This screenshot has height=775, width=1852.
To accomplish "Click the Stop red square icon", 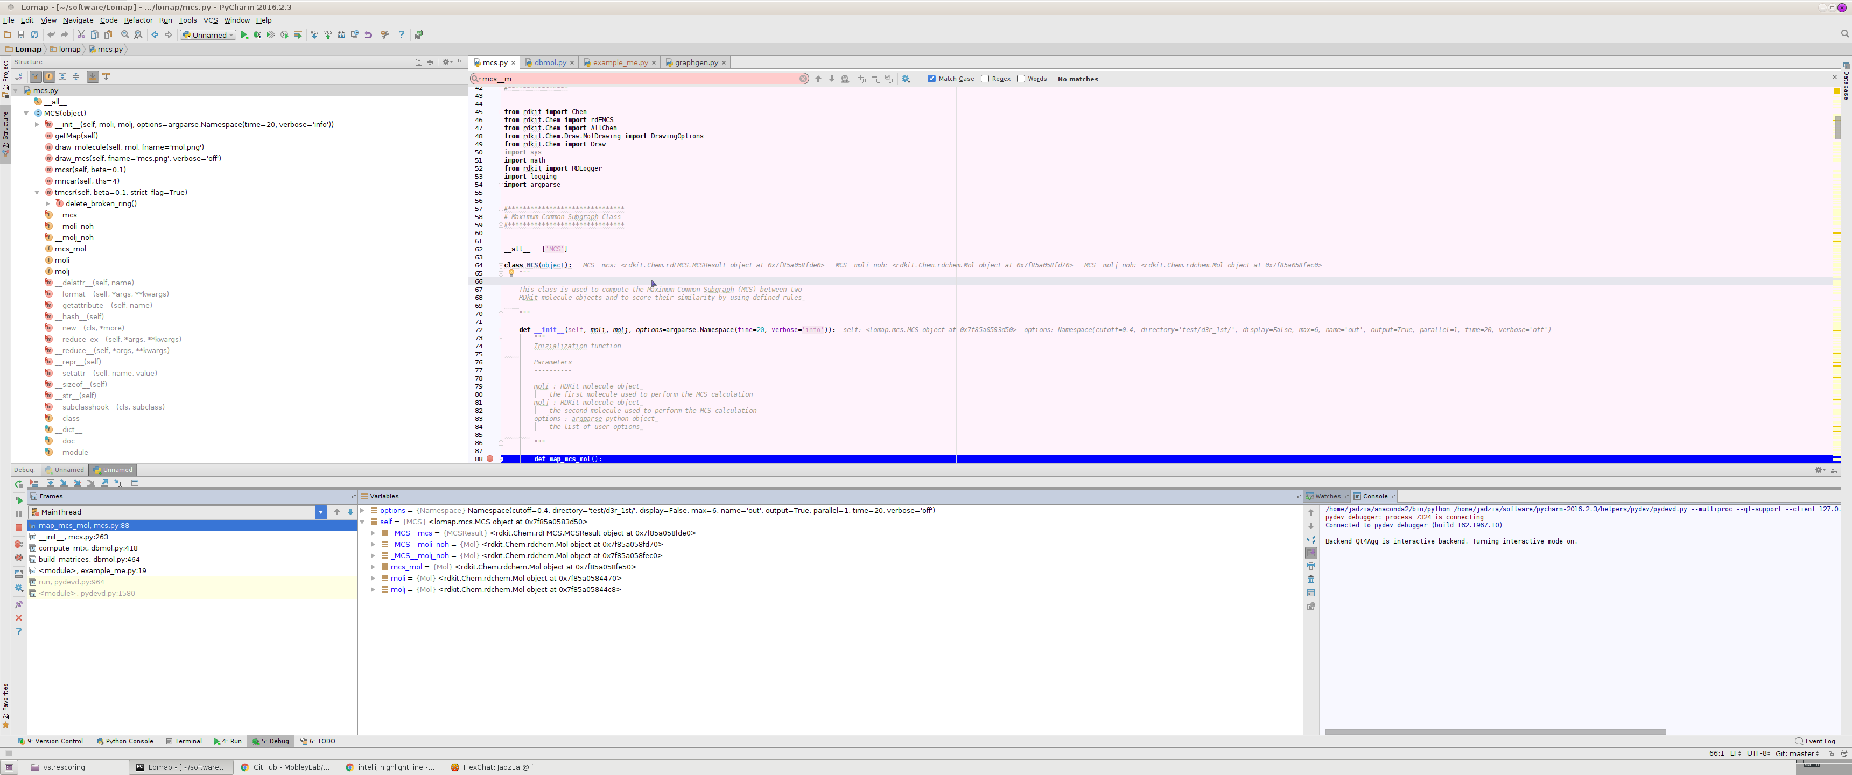I will tap(19, 527).
